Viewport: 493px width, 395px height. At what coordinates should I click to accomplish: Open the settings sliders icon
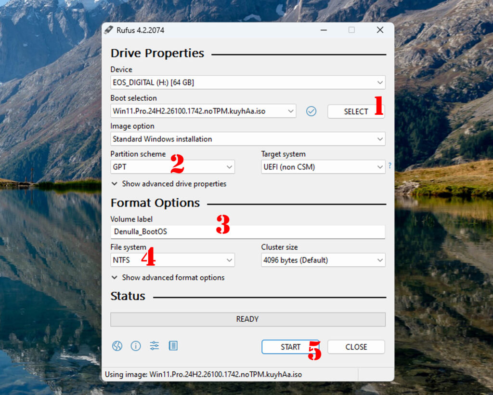point(154,346)
